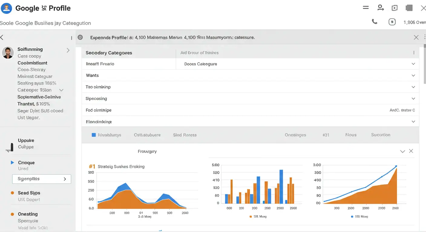Open the Sipenpites button in sidebar
Screen dimensions: 426x232
[x=42, y=179]
